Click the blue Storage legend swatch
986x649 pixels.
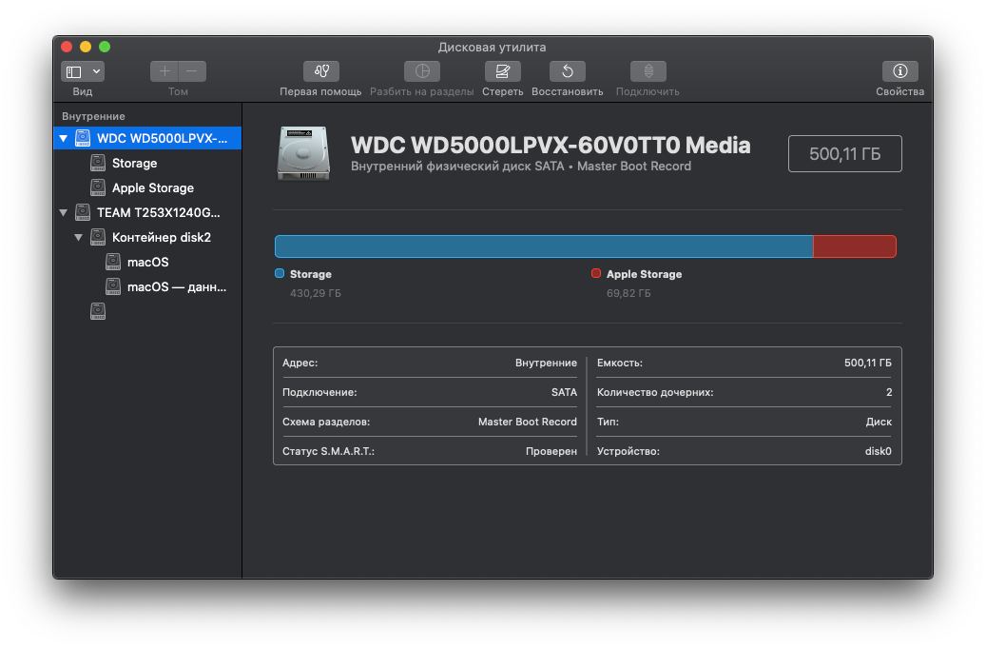(280, 273)
